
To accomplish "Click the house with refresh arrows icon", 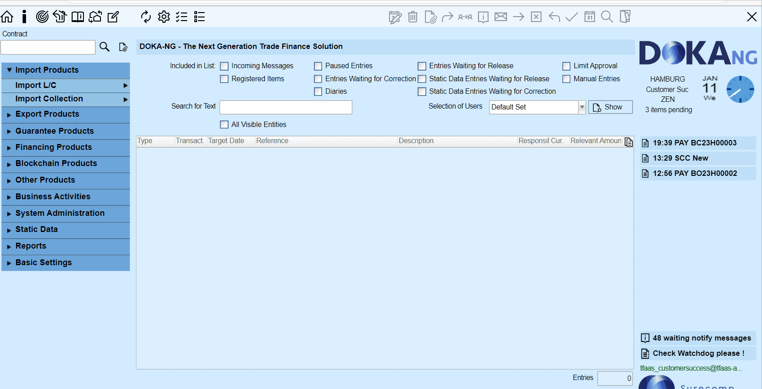I will pyautogui.click(x=95, y=17).
